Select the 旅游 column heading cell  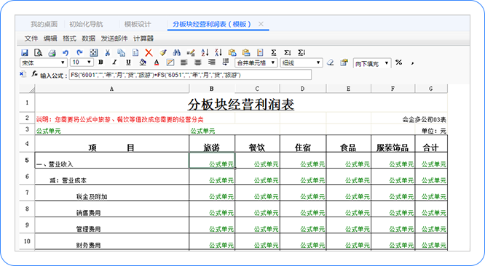pos(212,143)
